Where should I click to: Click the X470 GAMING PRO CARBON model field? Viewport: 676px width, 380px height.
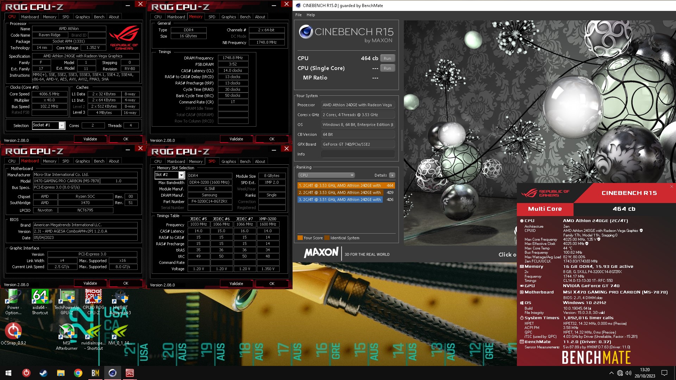(67, 181)
